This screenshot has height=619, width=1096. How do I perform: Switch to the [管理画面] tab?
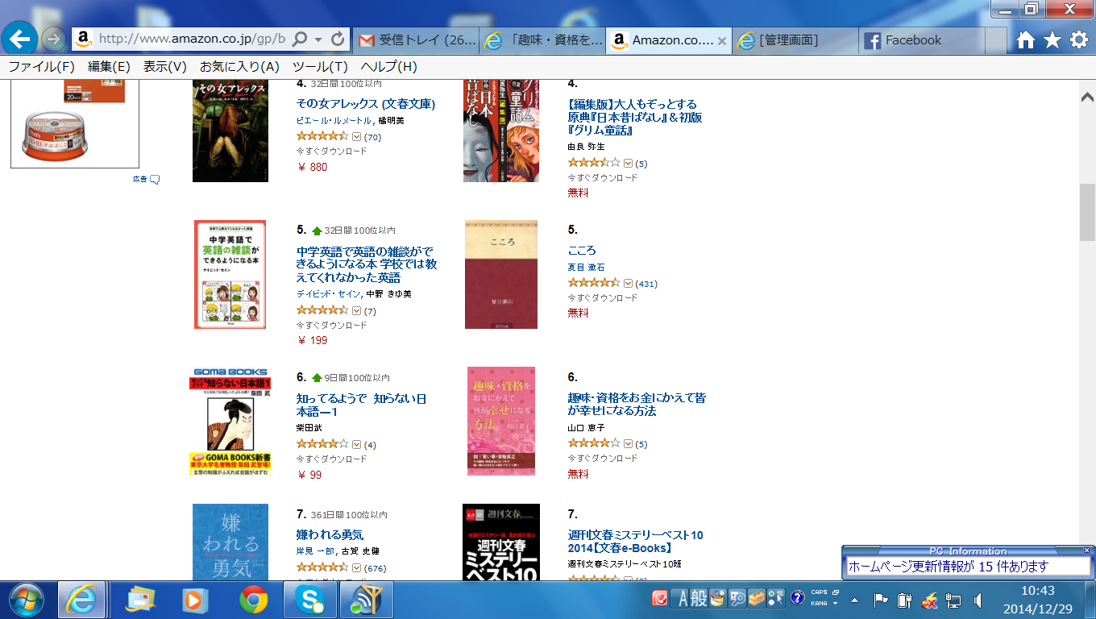tap(795, 40)
